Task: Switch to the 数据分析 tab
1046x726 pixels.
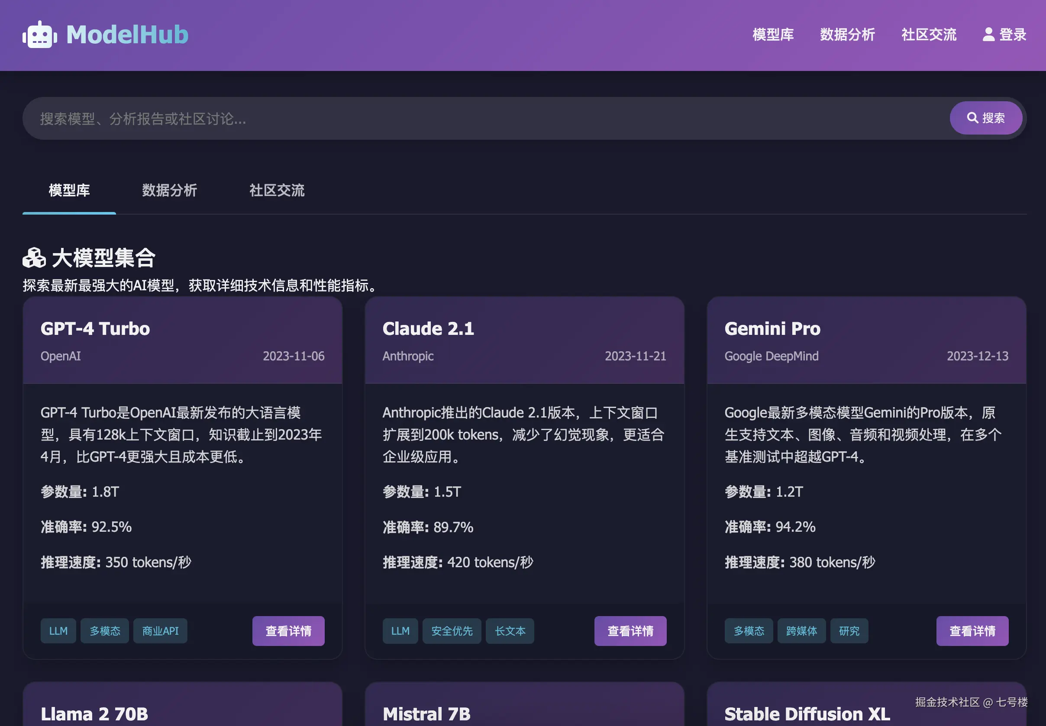Action: [x=169, y=191]
